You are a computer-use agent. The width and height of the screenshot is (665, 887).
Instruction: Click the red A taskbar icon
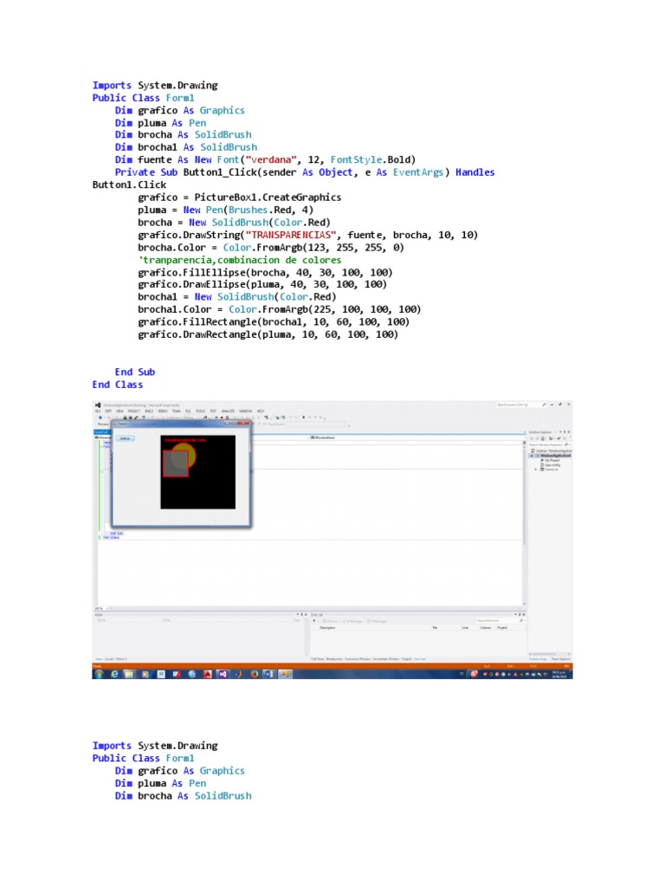point(208,674)
